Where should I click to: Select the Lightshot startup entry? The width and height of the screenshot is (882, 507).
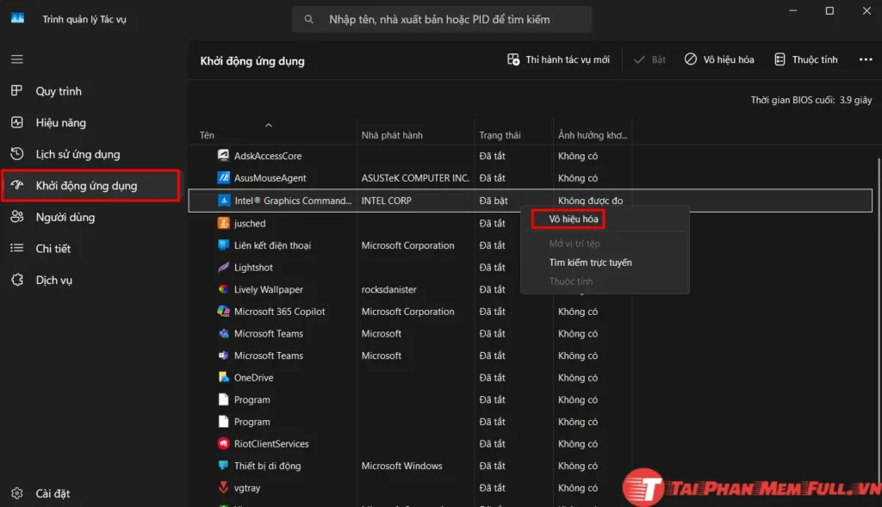point(253,268)
